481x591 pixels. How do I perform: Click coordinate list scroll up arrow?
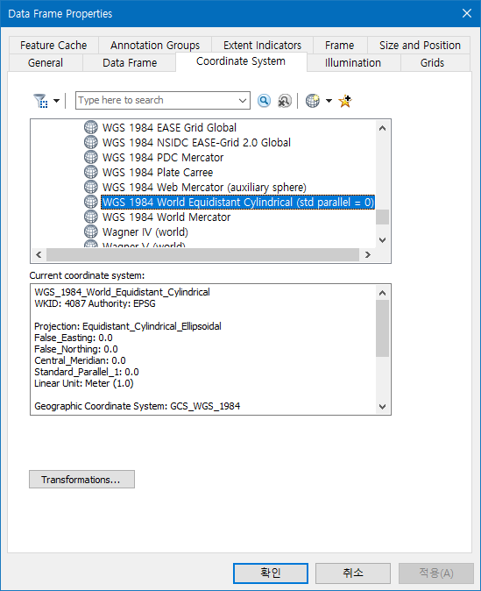point(382,128)
